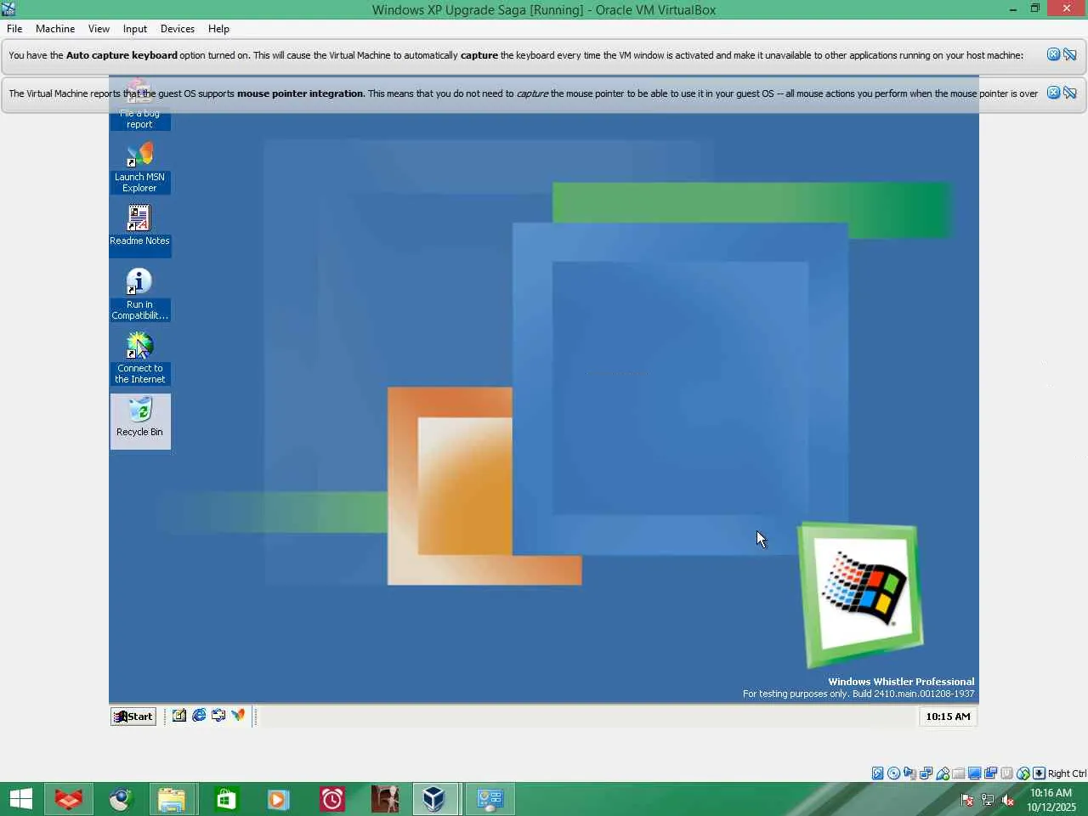The height and width of the screenshot is (816, 1088).
Task: Open the View menu
Action: point(99,29)
